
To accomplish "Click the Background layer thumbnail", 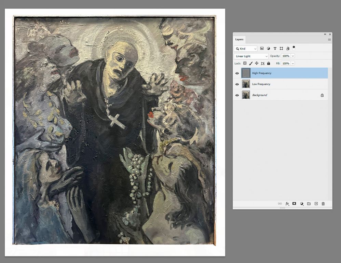I will (246, 95).
